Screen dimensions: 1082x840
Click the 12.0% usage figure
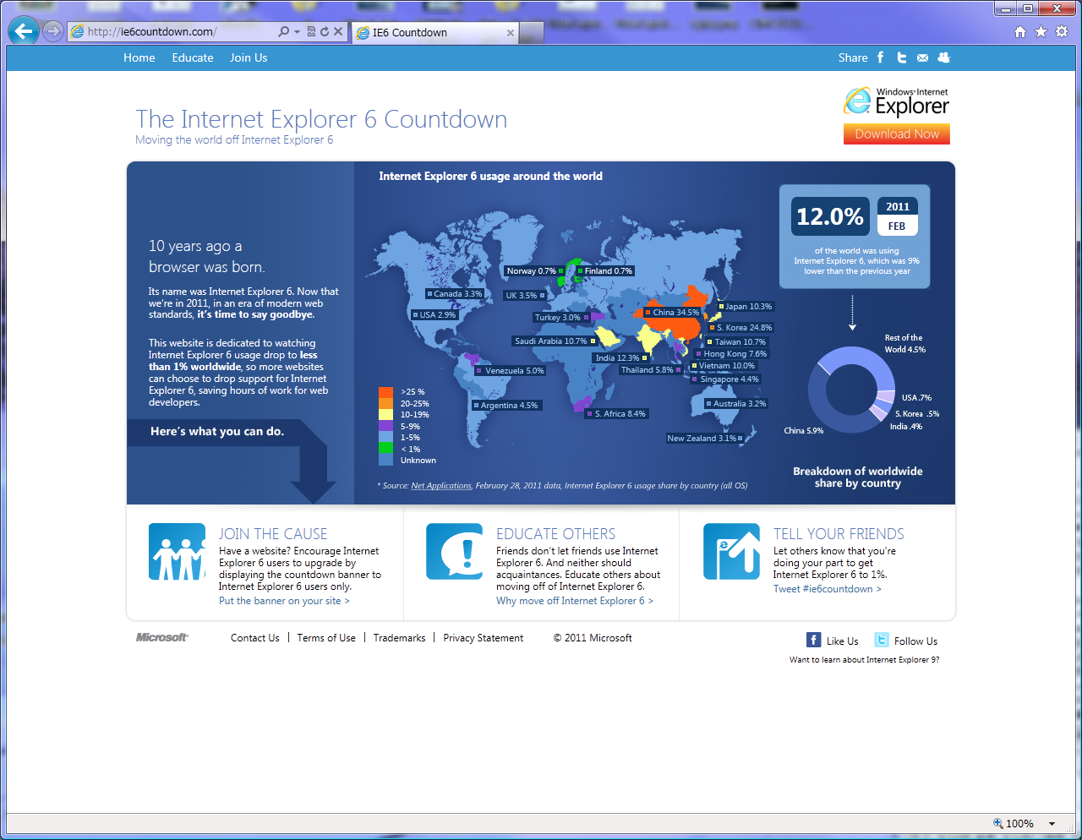[829, 217]
